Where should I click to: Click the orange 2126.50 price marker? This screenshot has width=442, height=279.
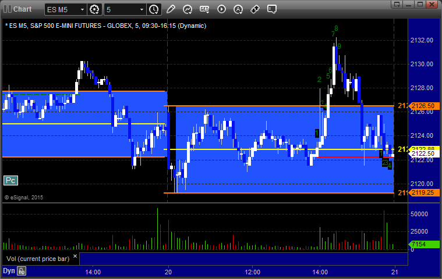424,106
